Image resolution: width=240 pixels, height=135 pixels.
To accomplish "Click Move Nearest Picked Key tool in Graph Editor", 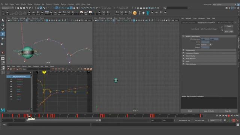I will (x=8, y=69).
